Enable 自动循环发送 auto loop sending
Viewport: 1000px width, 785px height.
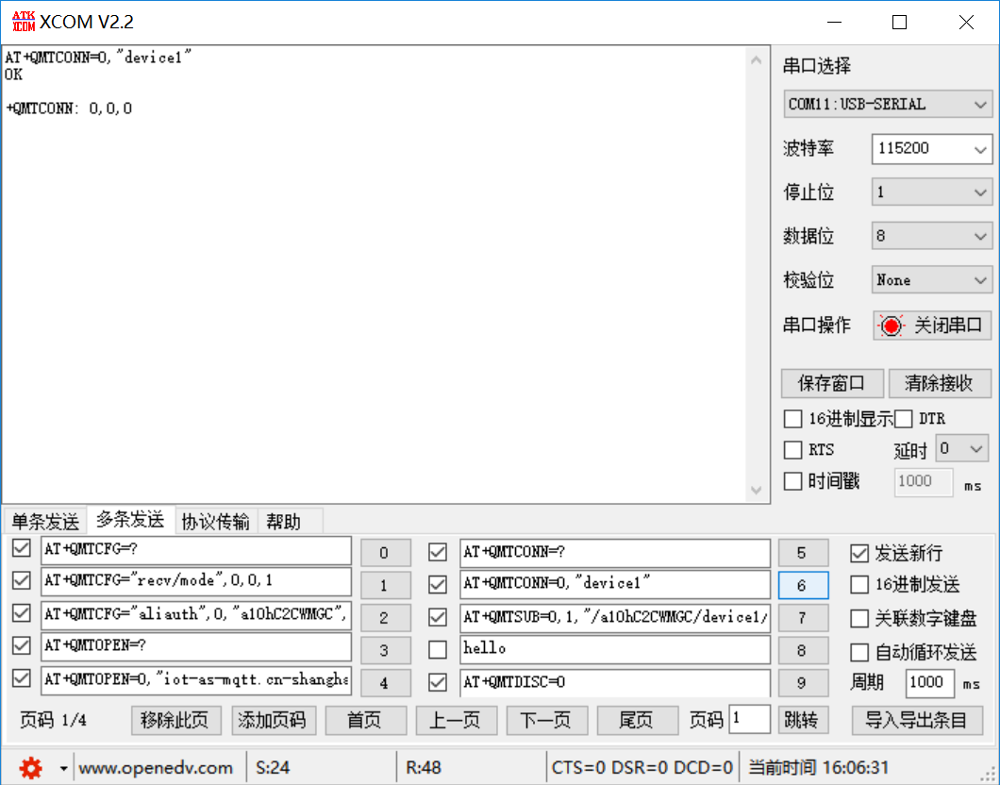(859, 652)
